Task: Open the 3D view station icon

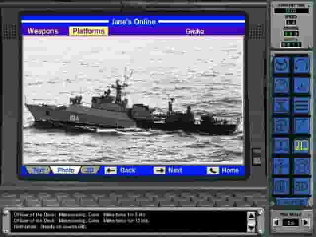Action: pos(301,186)
